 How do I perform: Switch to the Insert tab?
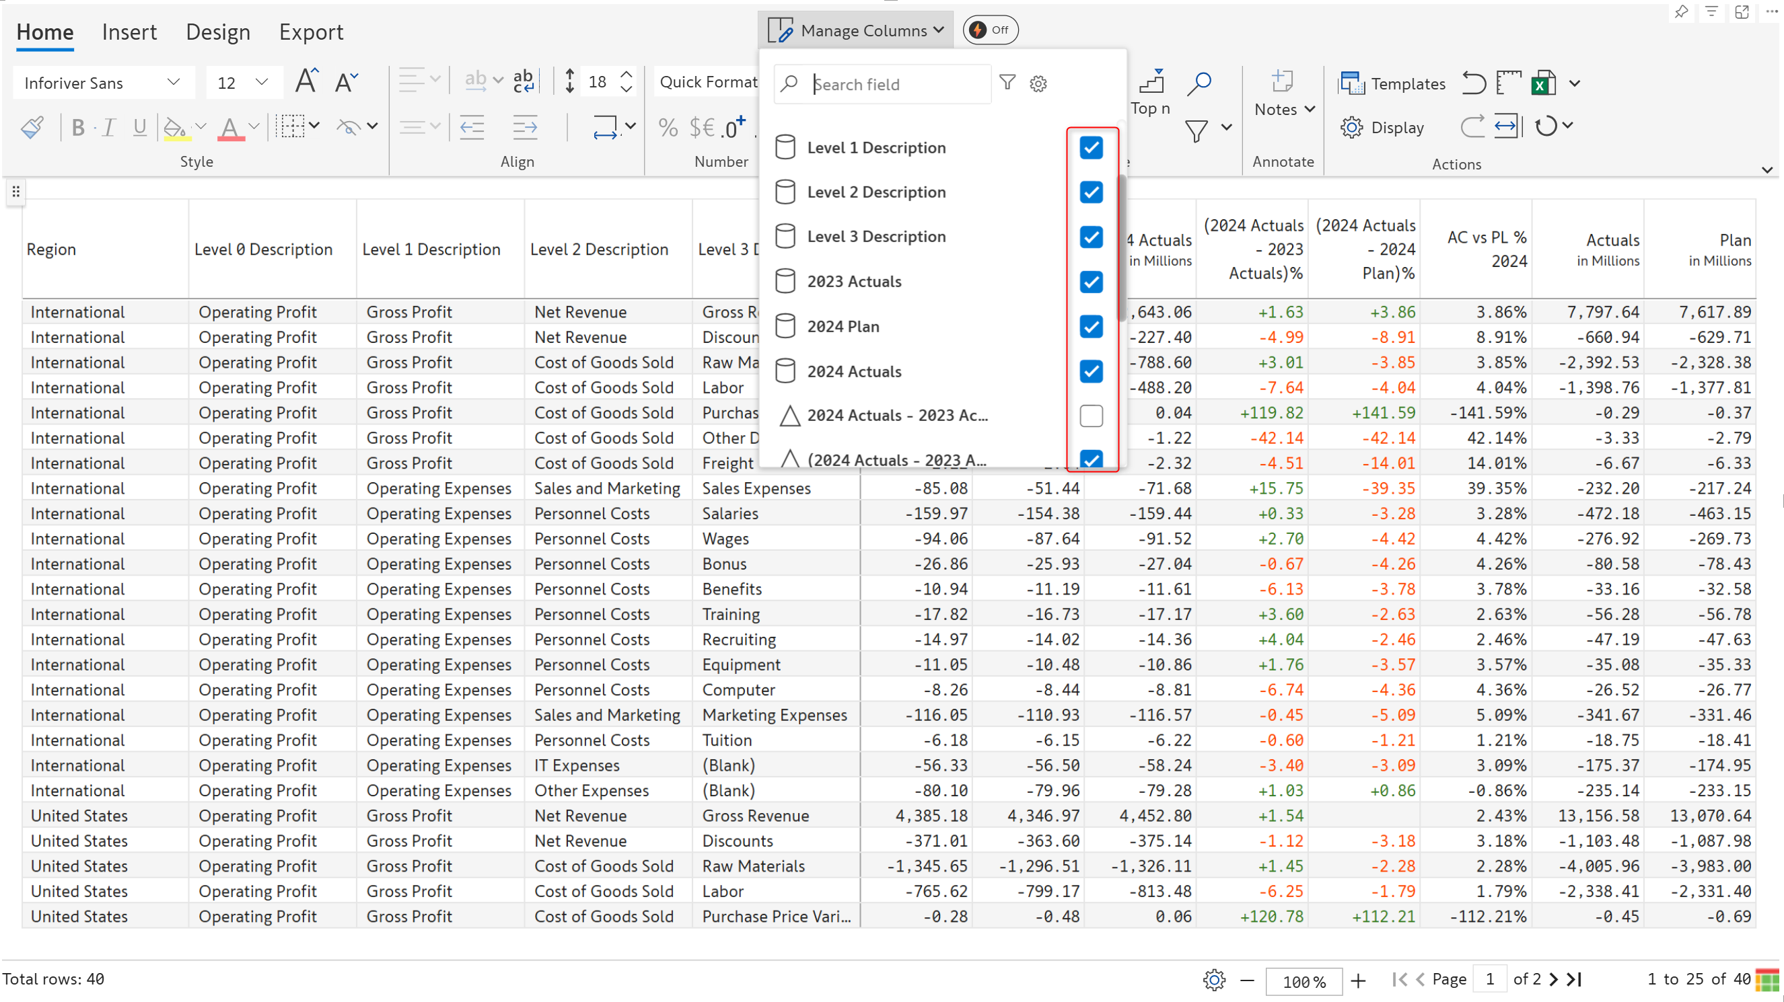[129, 32]
